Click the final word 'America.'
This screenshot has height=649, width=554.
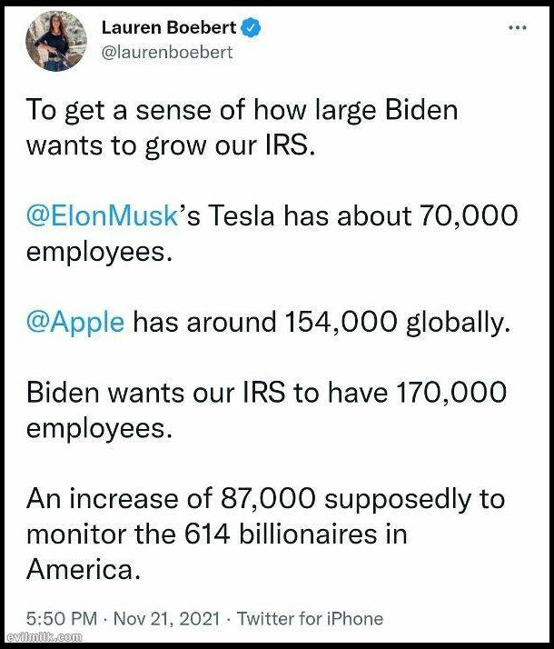(x=84, y=570)
